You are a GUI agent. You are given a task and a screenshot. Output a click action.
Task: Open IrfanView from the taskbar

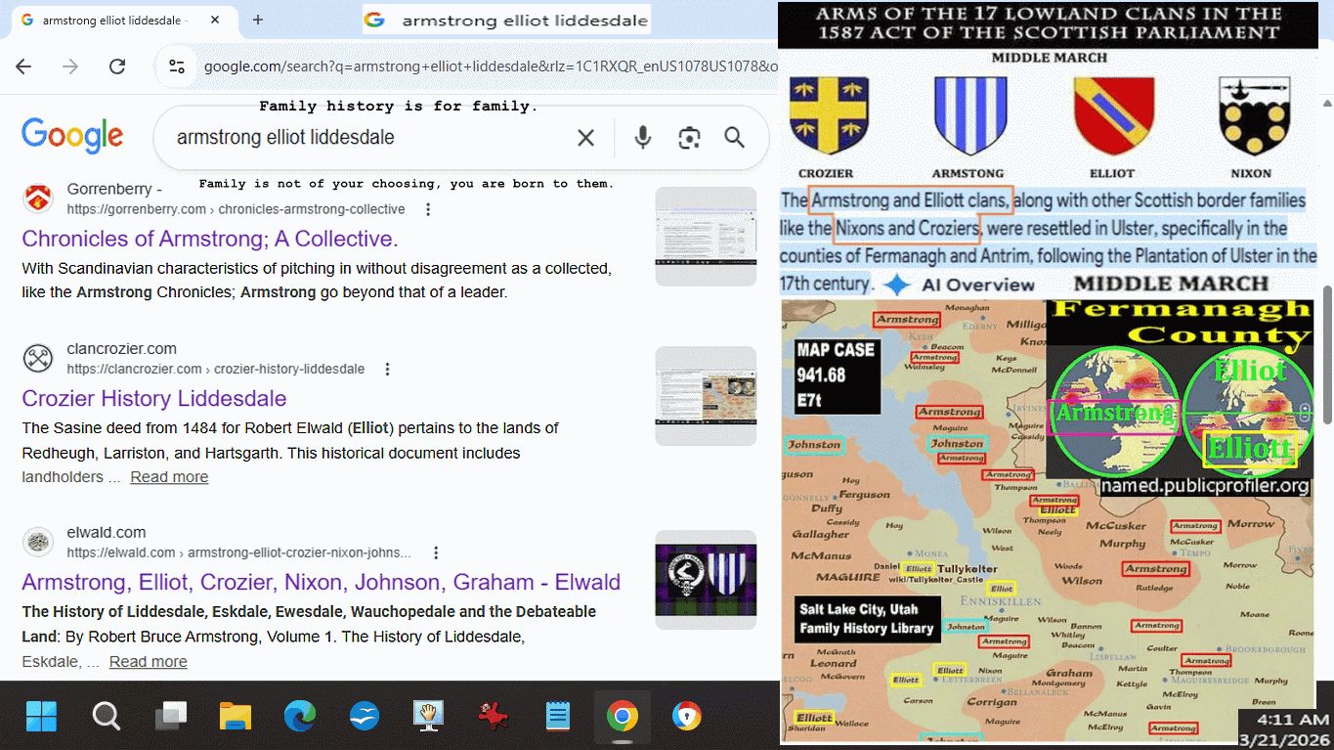(x=494, y=717)
